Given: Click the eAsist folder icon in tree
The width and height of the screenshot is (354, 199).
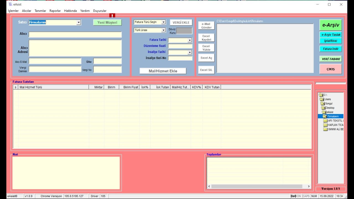Looking at the screenshot, I should (324, 112).
